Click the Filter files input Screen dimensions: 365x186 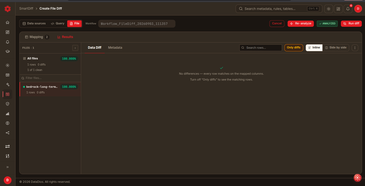point(50,78)
